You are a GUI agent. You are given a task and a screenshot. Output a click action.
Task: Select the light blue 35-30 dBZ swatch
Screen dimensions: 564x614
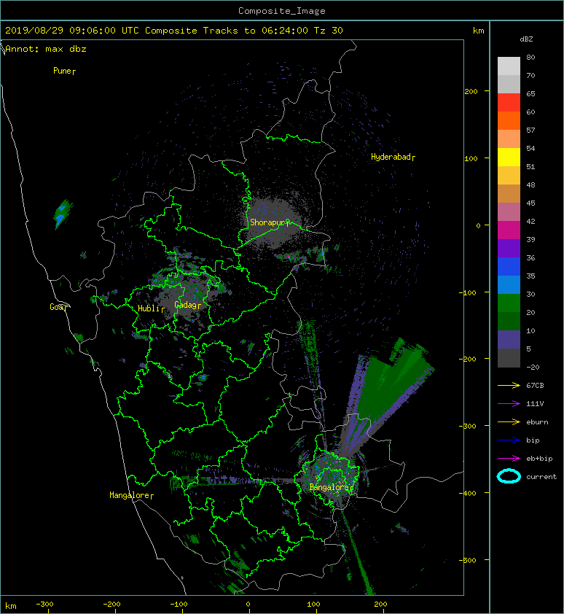click(x=509, y=285)
